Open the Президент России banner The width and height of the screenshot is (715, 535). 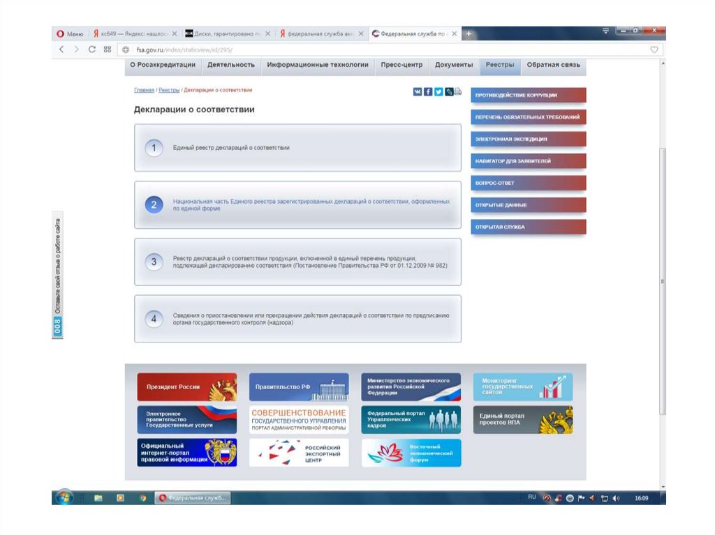point(186,386)
